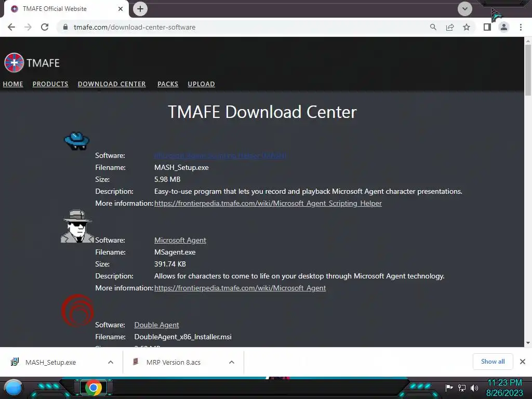Open the tab search chevron button

465,9
